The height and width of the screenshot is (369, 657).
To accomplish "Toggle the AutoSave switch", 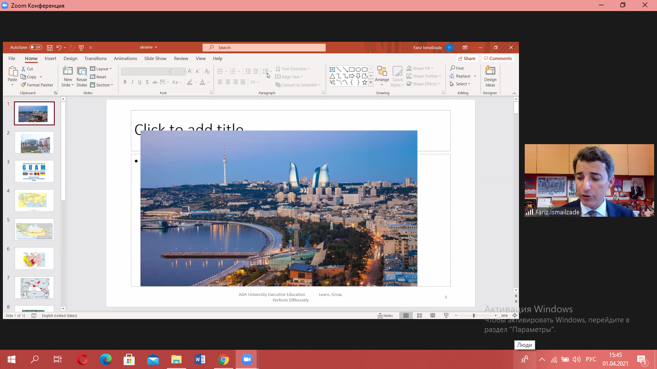I will click(x=36, y=48).
